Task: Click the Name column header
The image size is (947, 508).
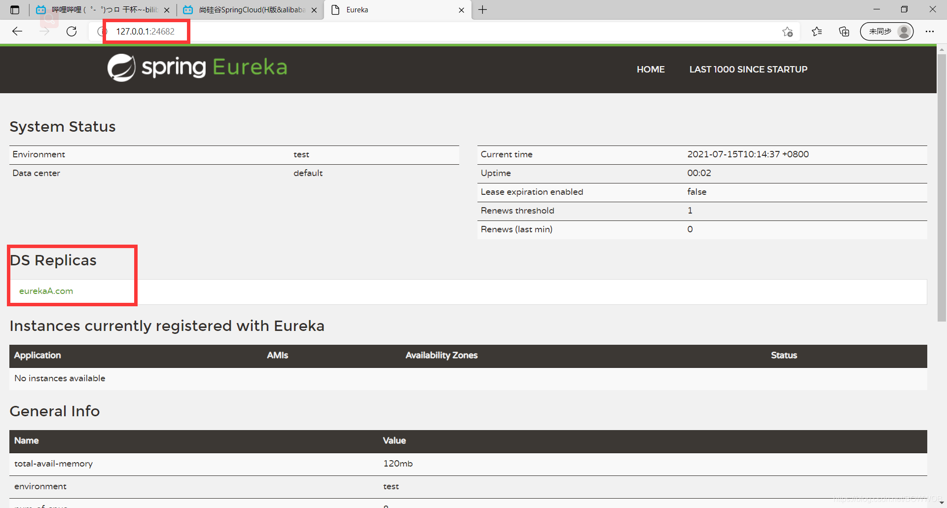Action: coord(27,440)
